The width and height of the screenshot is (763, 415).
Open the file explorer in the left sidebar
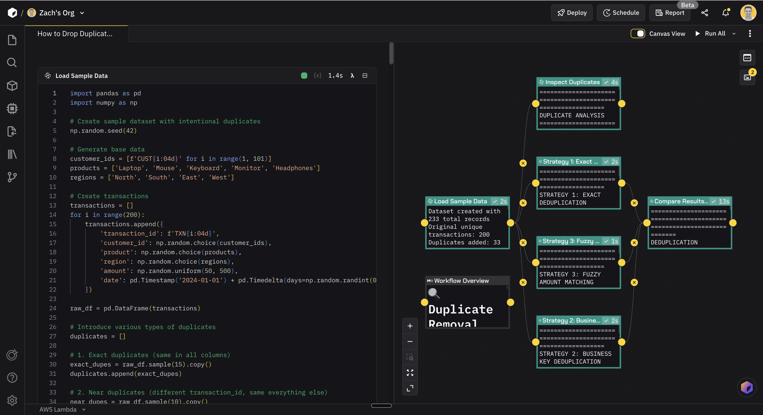pos(12,39)
